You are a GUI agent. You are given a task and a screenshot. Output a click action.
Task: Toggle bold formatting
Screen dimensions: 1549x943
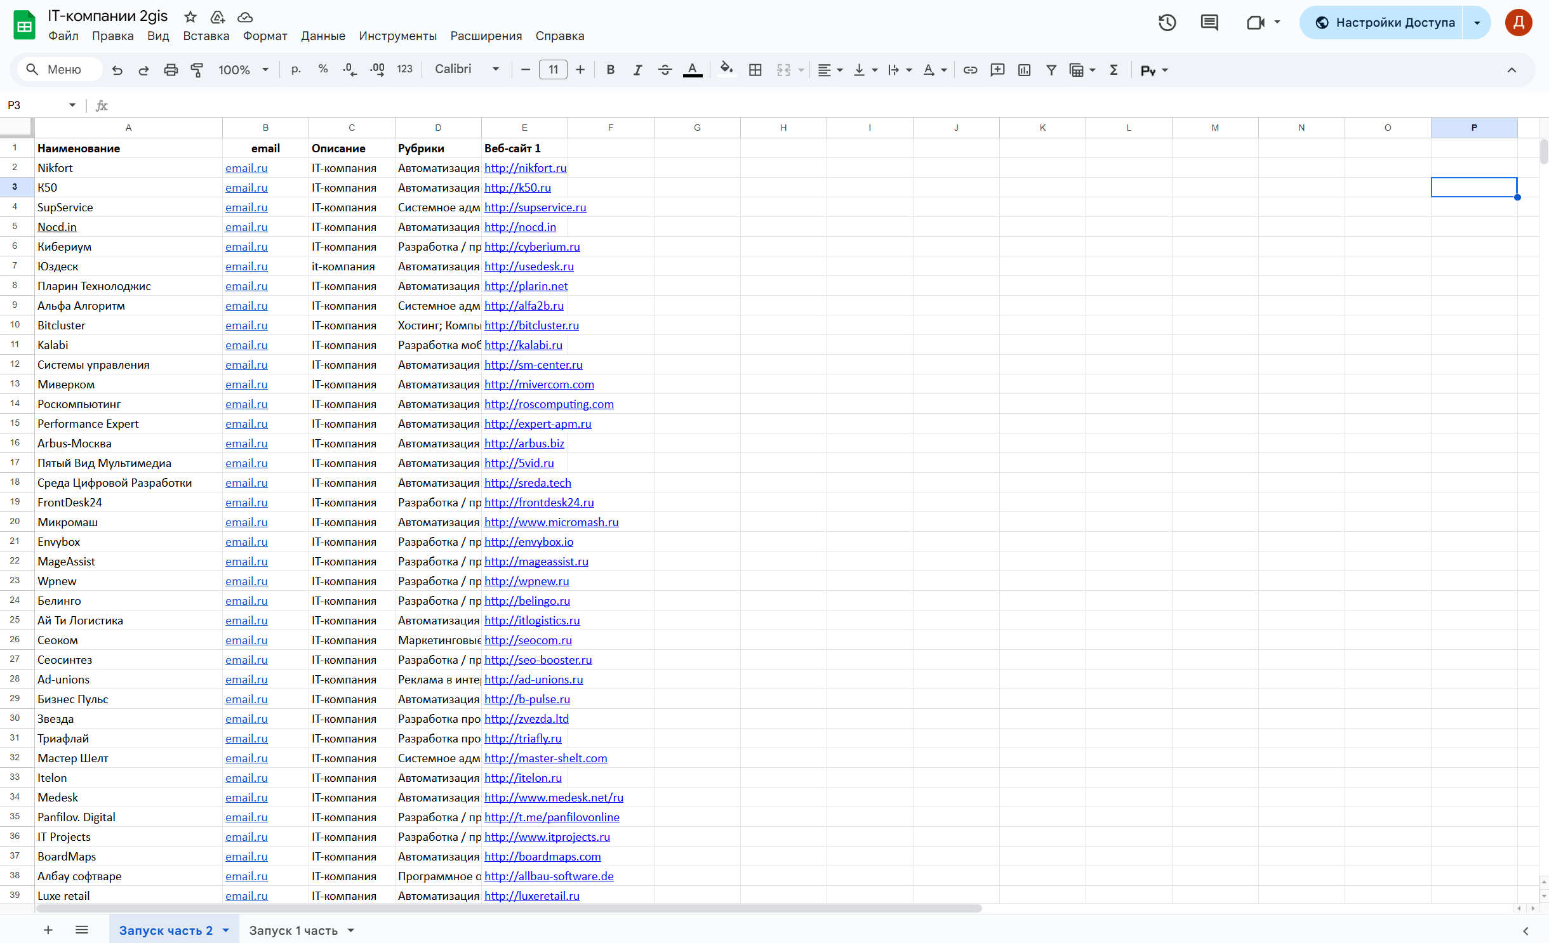(610, 70)
